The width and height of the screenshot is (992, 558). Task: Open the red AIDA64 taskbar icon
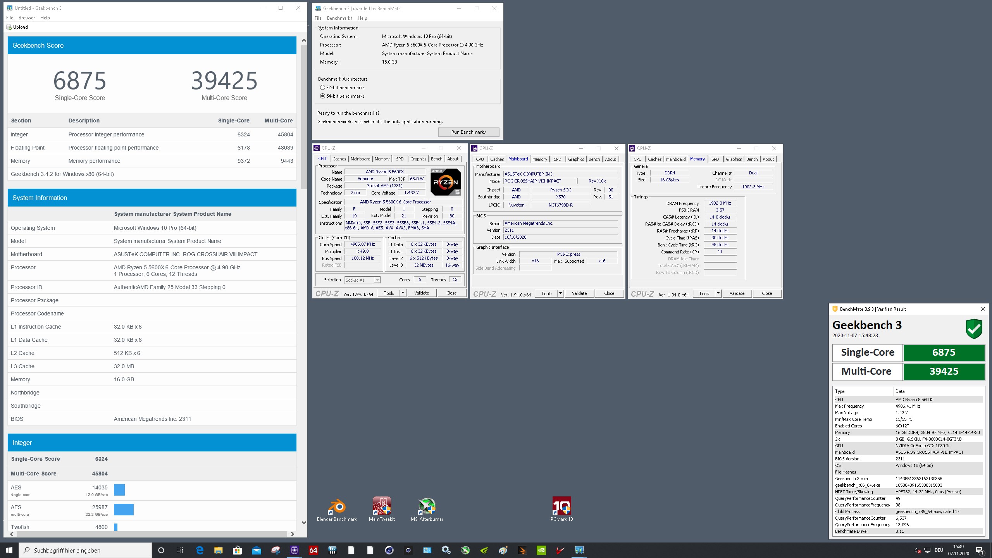[313, 550]
